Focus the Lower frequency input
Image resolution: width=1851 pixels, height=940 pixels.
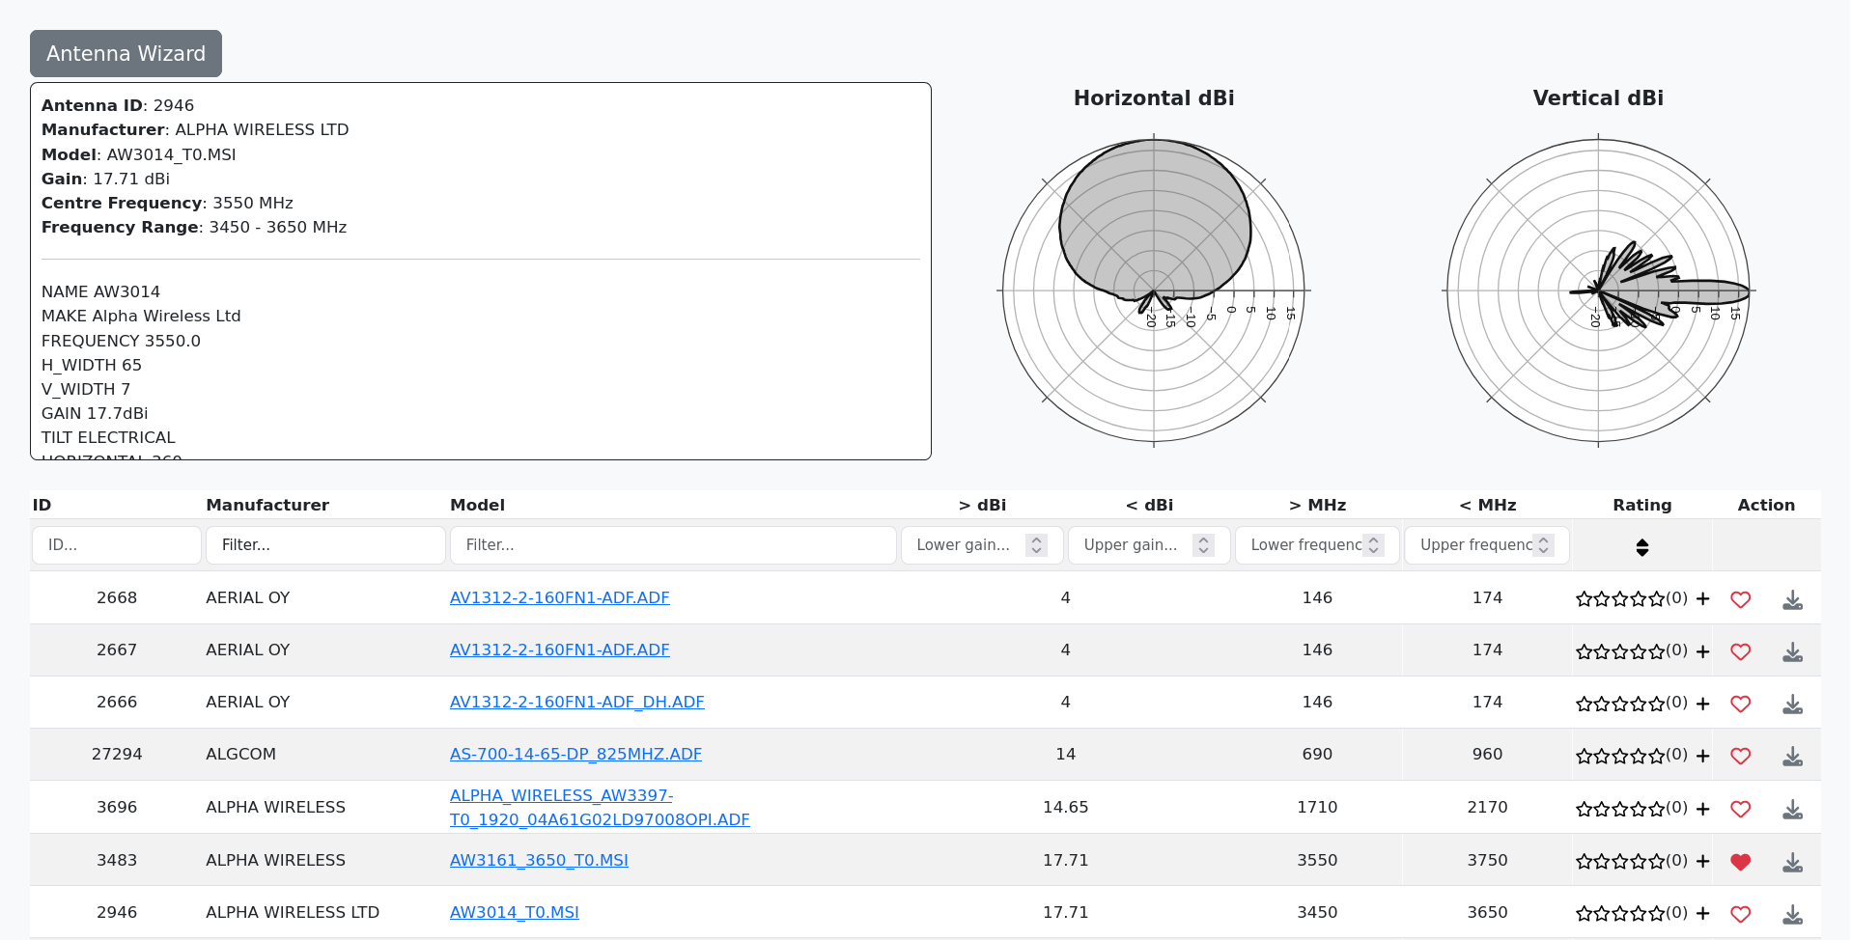(x=1317, y=545)
